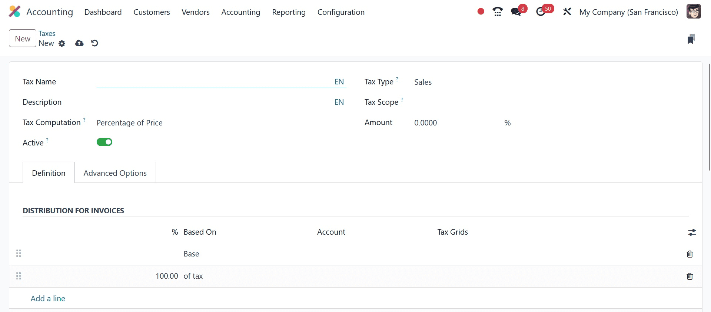Open the gear actions menu next to New

[x=62, y=43]
